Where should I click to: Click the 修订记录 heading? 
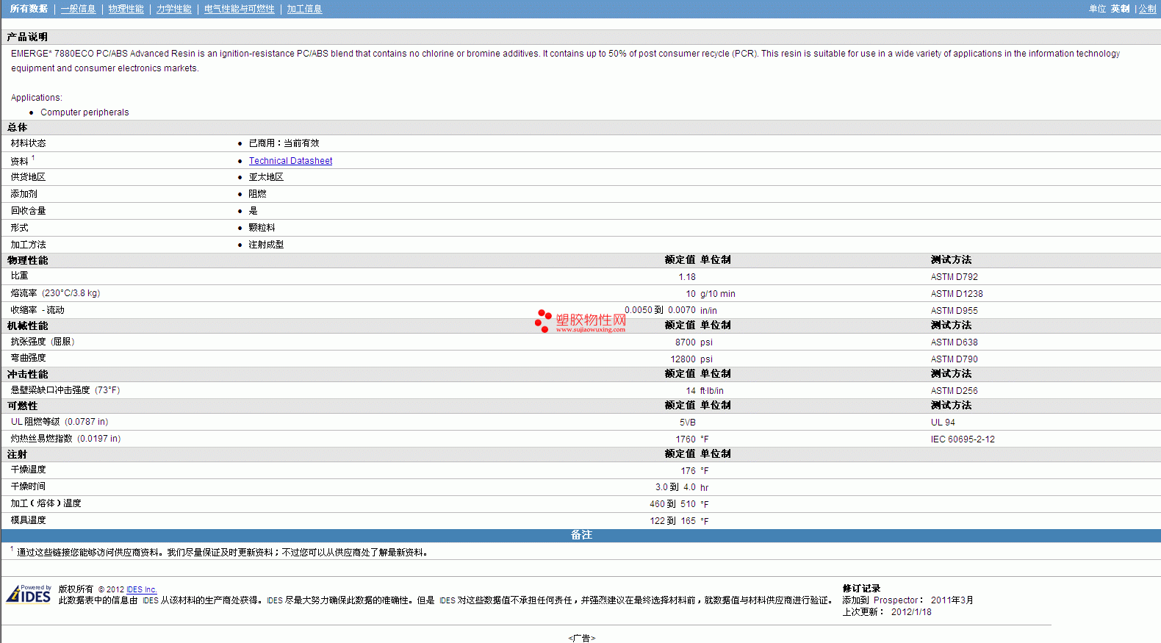click(861, 589)
